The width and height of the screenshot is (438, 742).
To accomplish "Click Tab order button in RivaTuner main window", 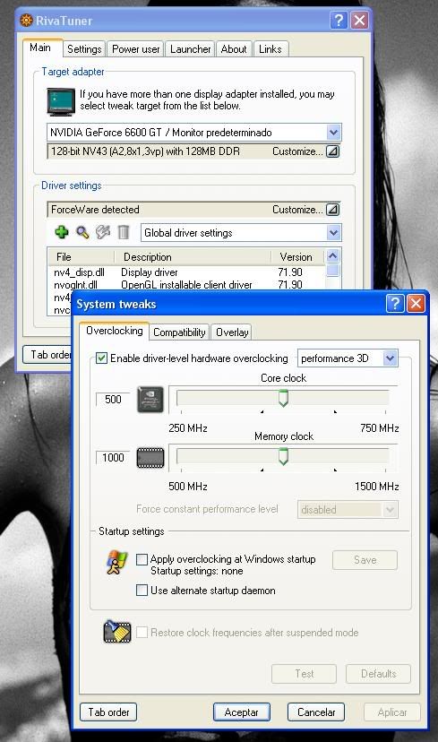I will (x=47, y=354).
